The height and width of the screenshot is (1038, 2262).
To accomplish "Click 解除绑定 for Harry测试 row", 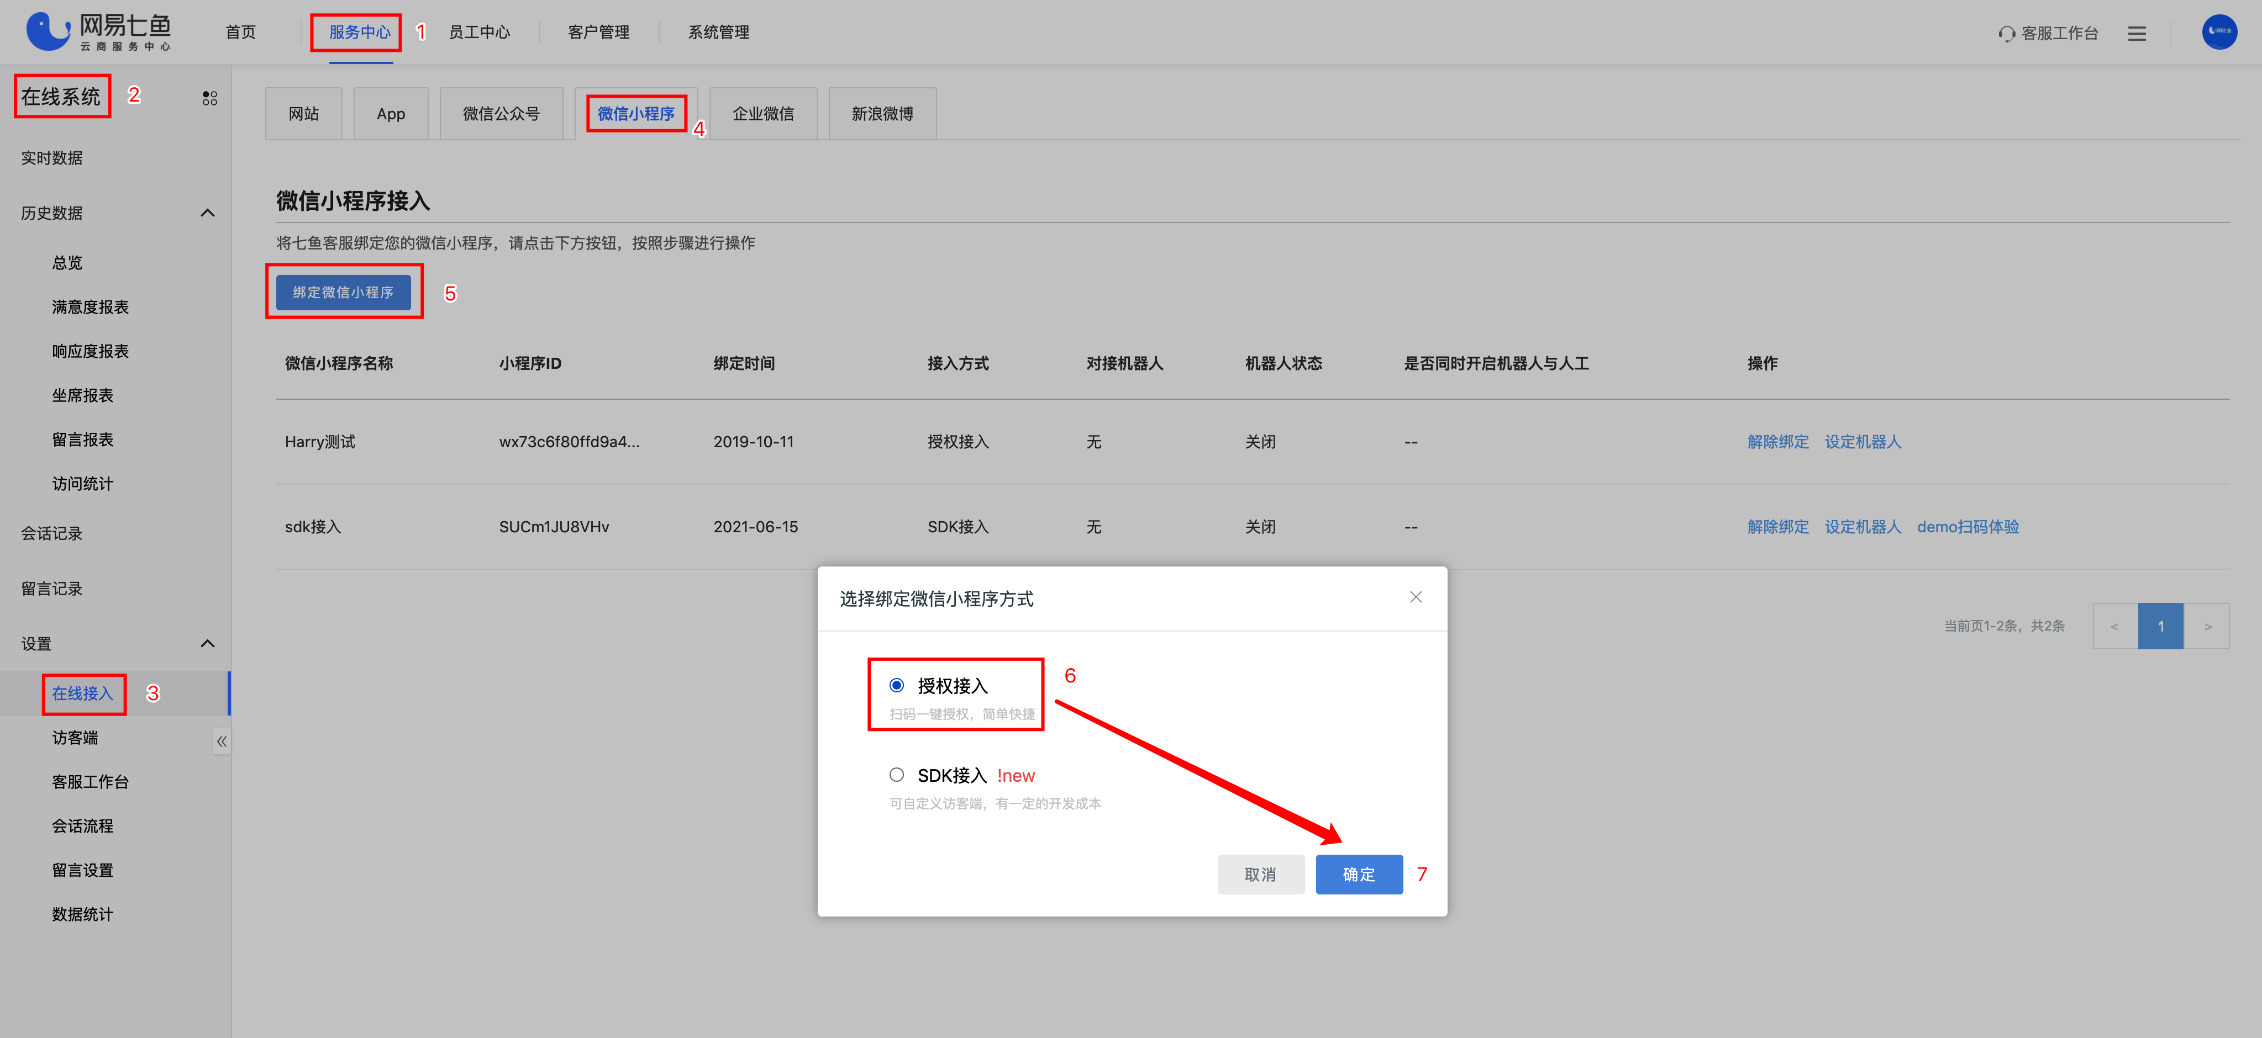I will tap(1778, 442).
